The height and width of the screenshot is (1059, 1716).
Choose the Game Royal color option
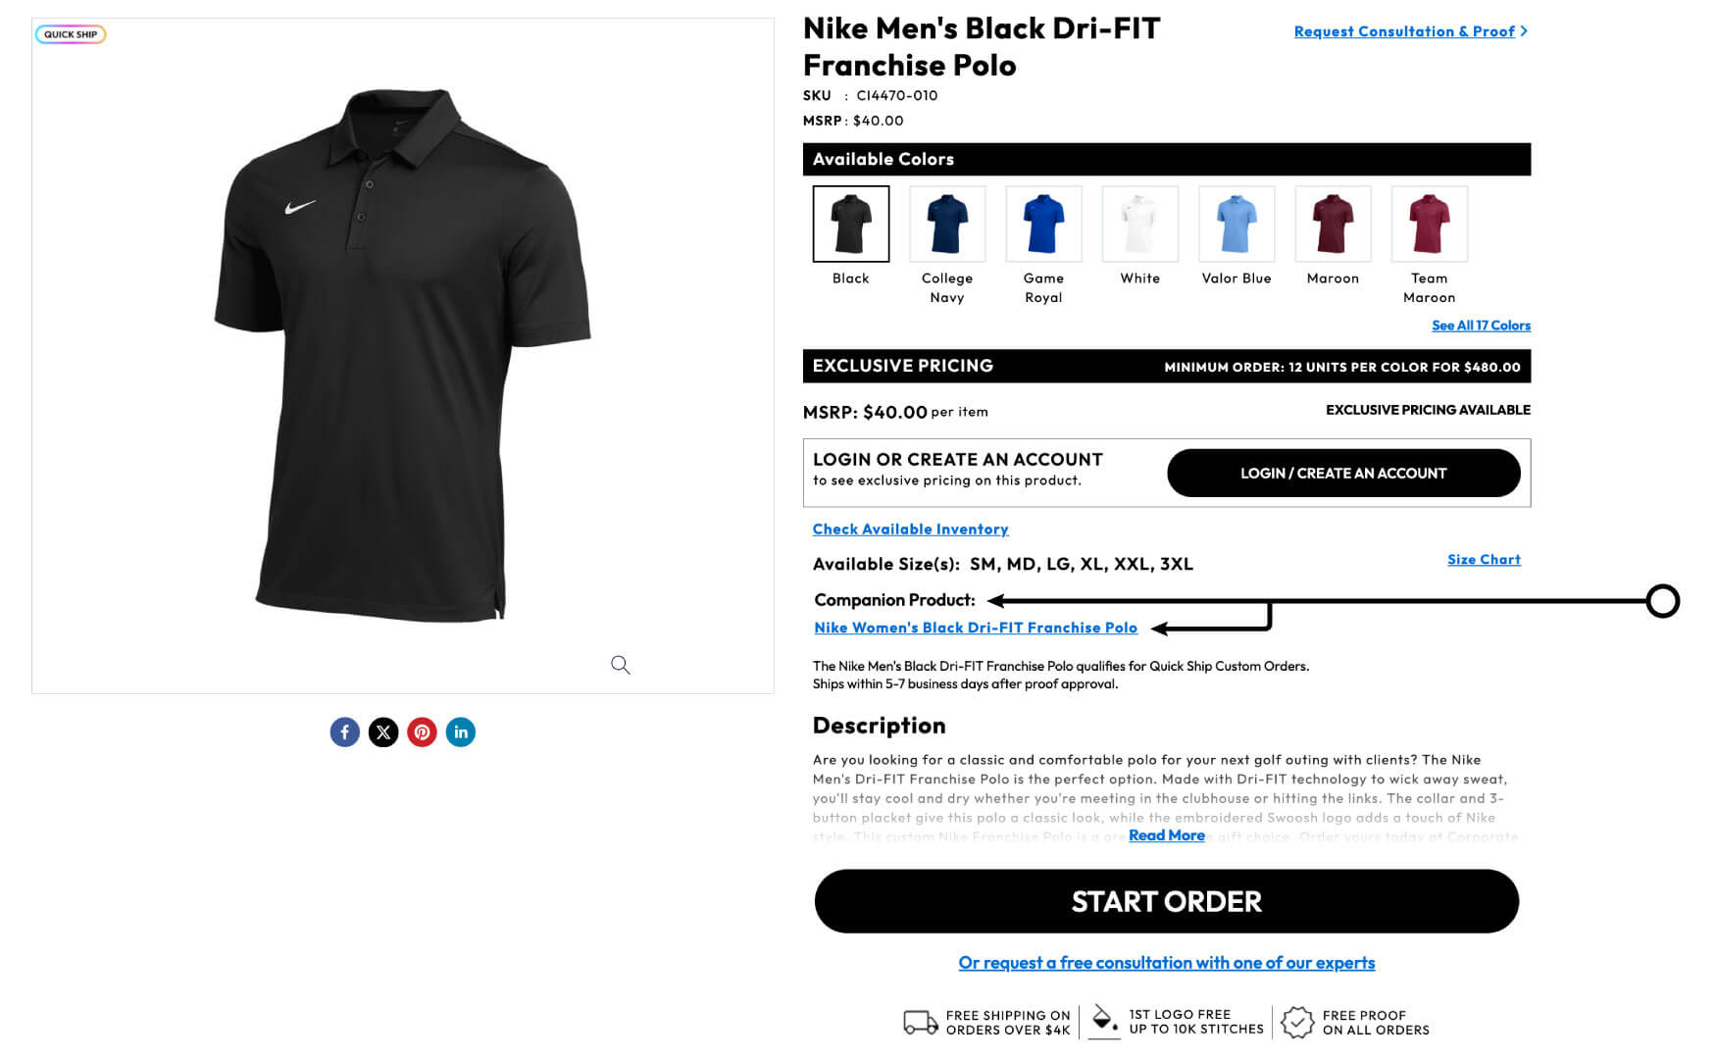(1043, 224)
